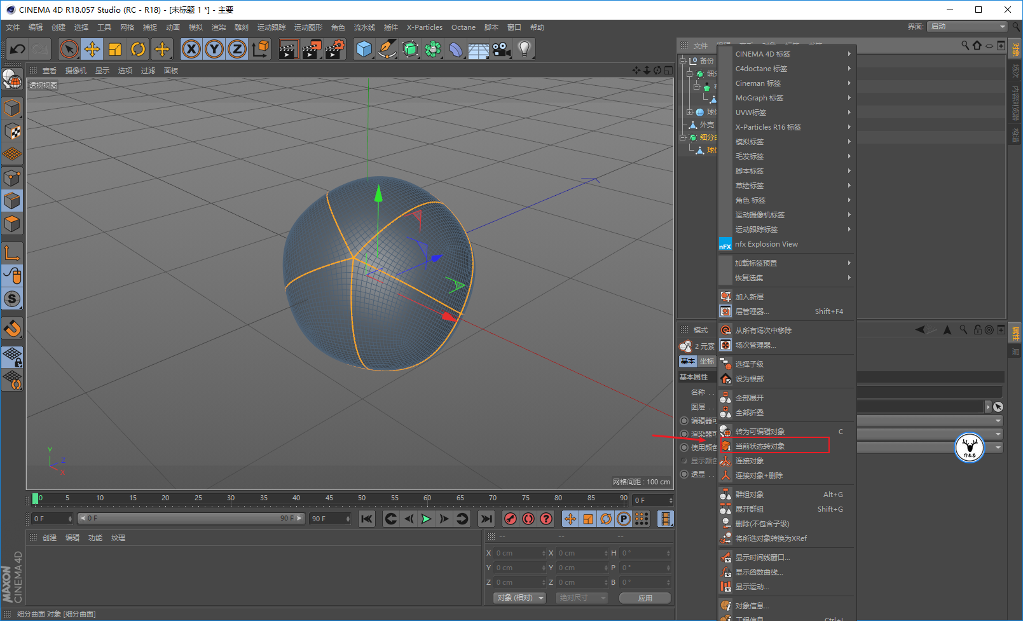Click the Record Active Objects keyframe button
The height and width of the screenshot is (621, 1023).
tap(511, 519)
